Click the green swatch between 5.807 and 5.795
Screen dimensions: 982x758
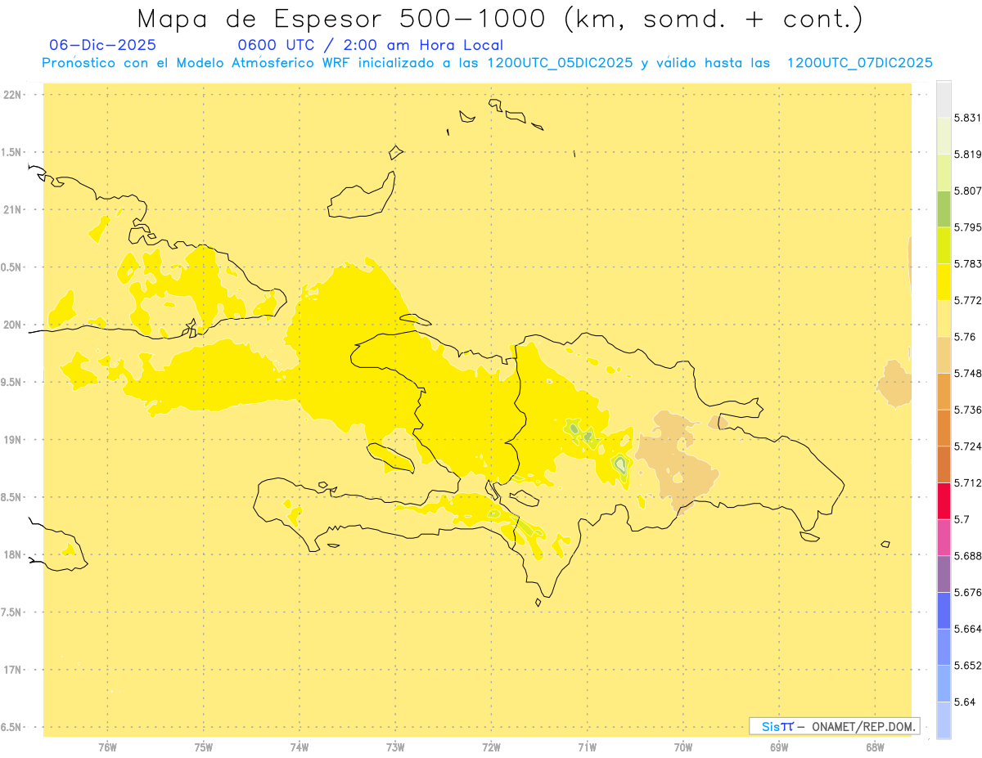944,209
